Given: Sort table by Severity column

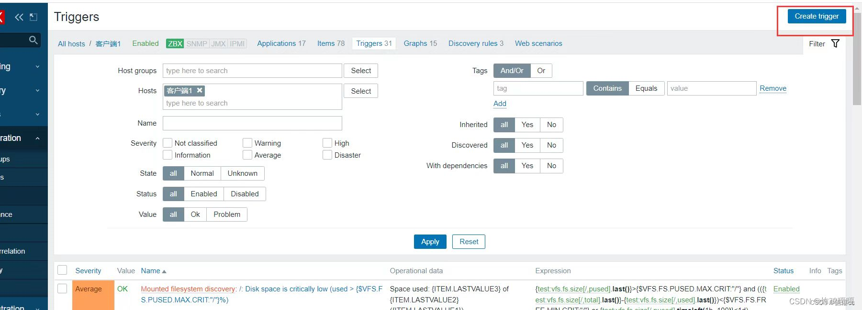Looking at the screenshot, I should [x=88, y=271].
